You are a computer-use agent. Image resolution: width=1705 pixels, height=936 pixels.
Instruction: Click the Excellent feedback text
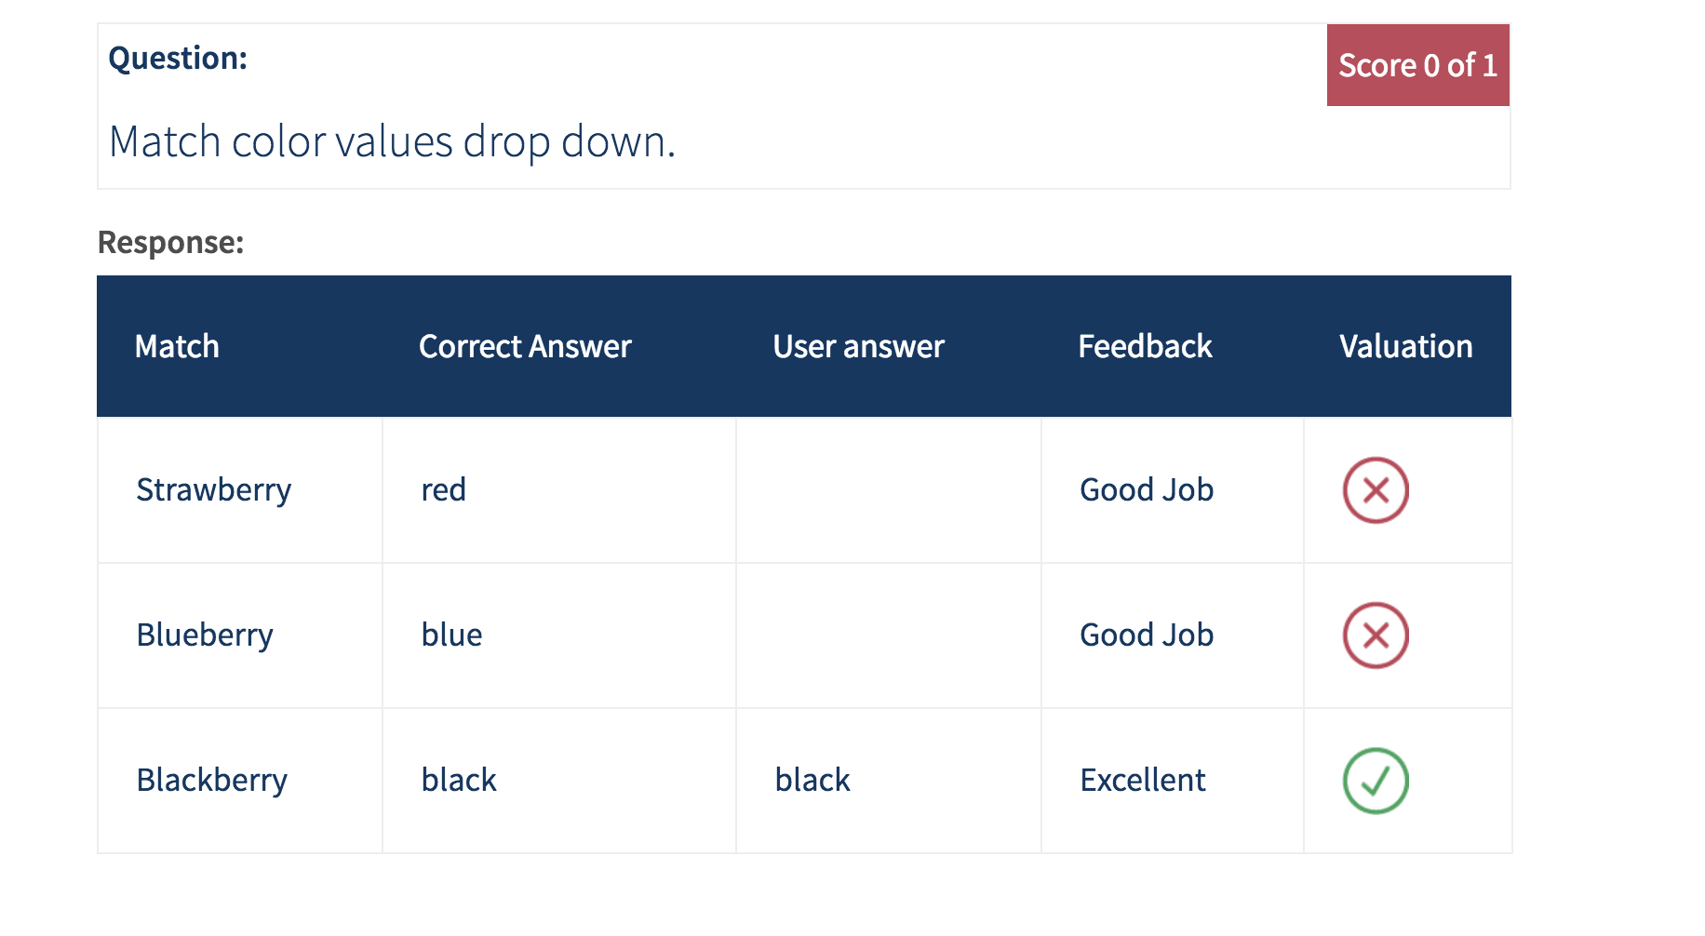[1143, 781]
